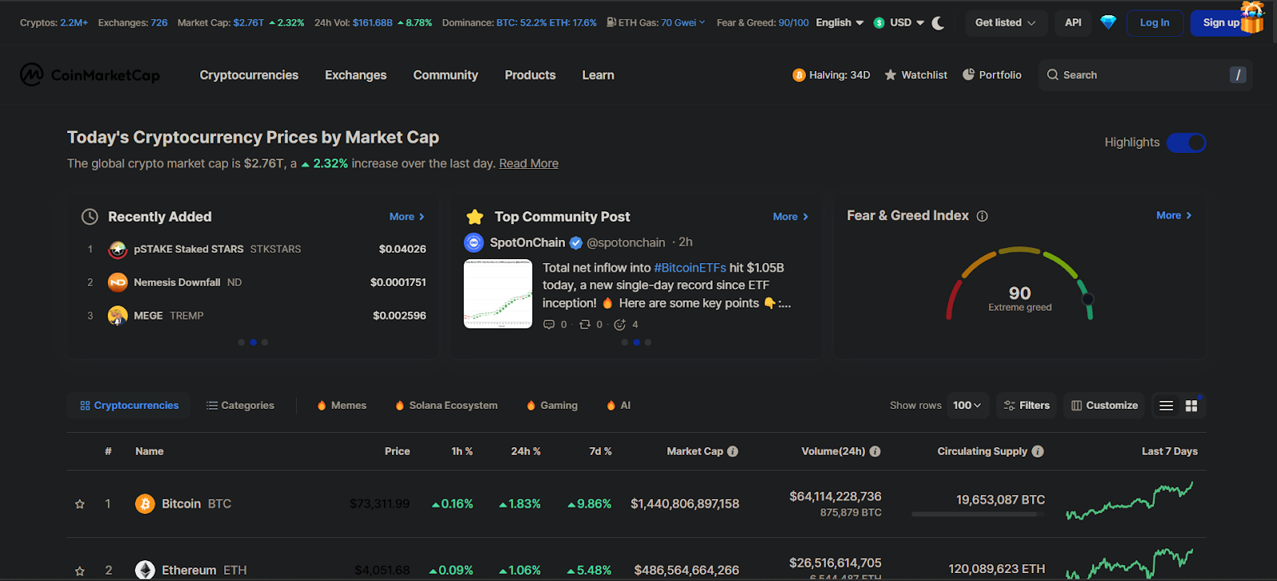Screen dimensions: 1277x581
Task: Click the ETH gas pump icon
Action: point(611,22)
